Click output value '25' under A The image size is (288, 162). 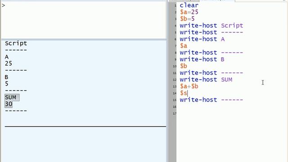point(9,63)
